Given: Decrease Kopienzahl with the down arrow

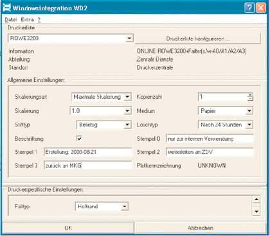Looking at the screenshot, I should 250,99.
